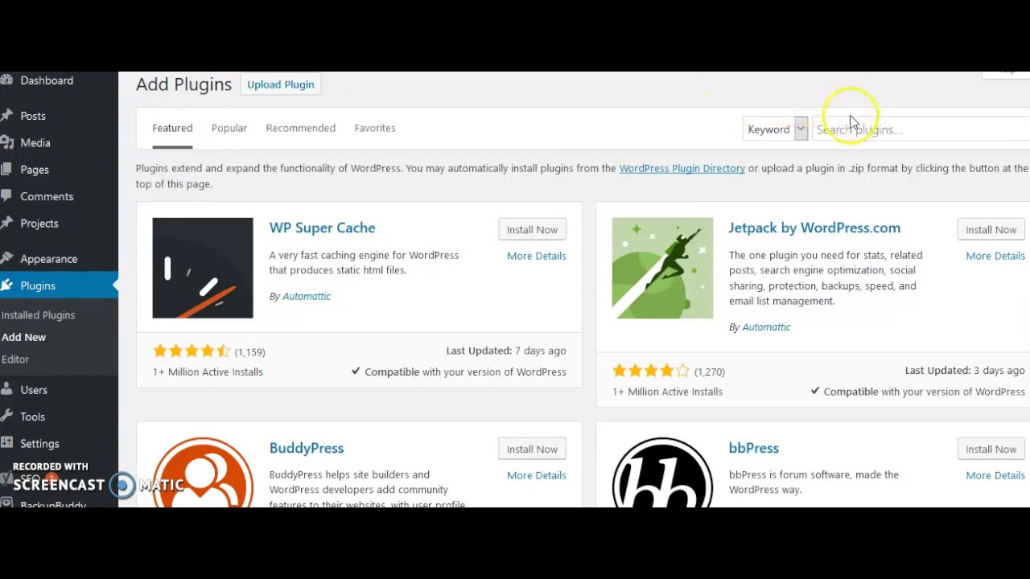Viewport: 1030px width, 579px height.
Task: Click "Last Updated: 7 days ago" text
Action: (x=506, y=351)
